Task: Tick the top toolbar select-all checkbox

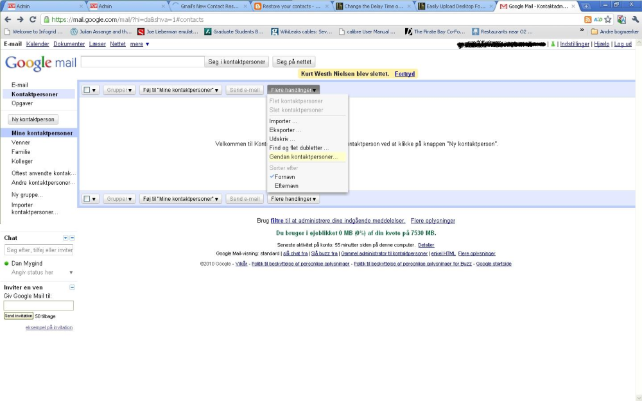Action: point(87,90)
